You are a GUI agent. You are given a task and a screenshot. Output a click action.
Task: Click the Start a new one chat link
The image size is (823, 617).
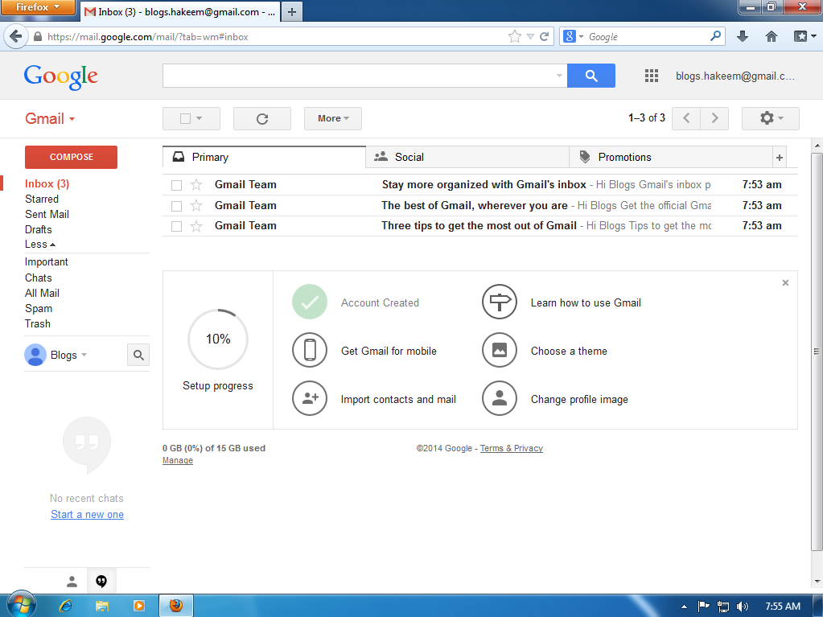[x=87, y=515]
